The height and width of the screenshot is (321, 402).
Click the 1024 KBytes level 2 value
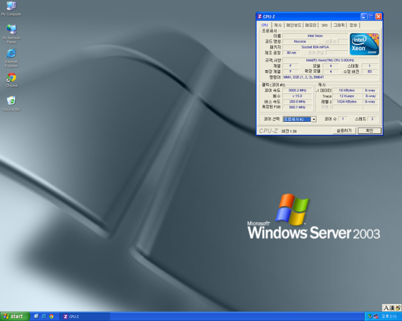(x=346, y=101)
